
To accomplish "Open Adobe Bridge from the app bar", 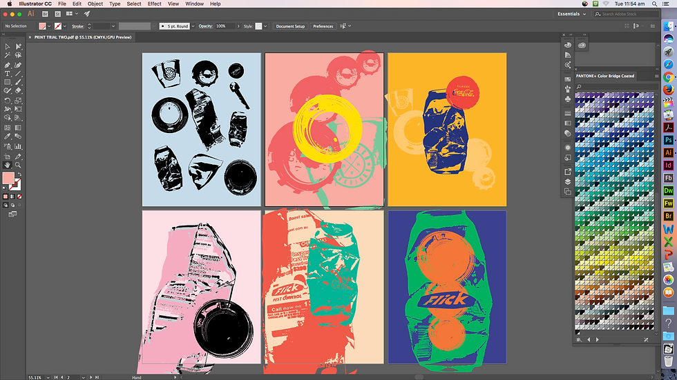I will click(x=45, y=14).
